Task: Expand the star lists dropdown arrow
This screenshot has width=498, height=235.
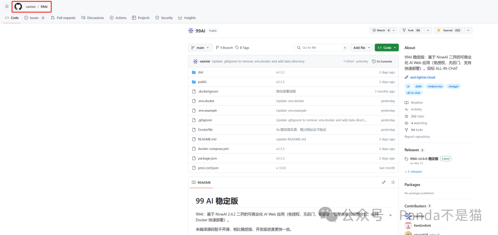Action: click(x=468, y=30)
